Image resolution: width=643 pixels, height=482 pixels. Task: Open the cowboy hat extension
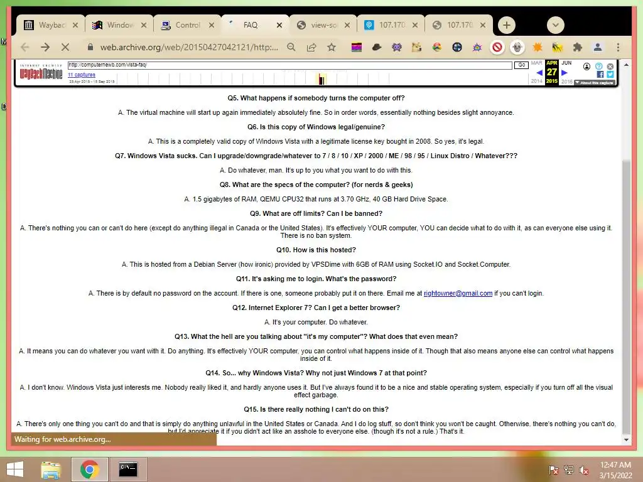[x=377, y=48]
